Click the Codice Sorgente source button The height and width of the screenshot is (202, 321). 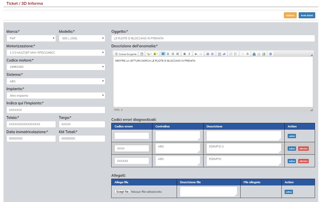[126, 54]
